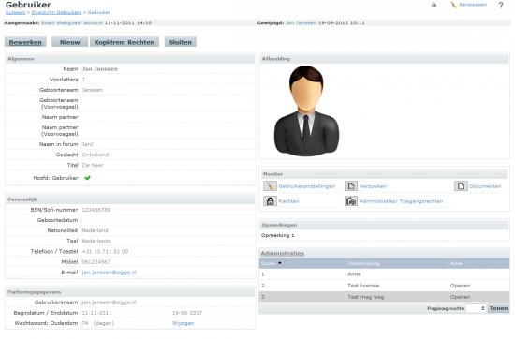Click the Bewerken button
Image resolution: width=515 pixels, height=339 pixels.
[x=25, y=42]
